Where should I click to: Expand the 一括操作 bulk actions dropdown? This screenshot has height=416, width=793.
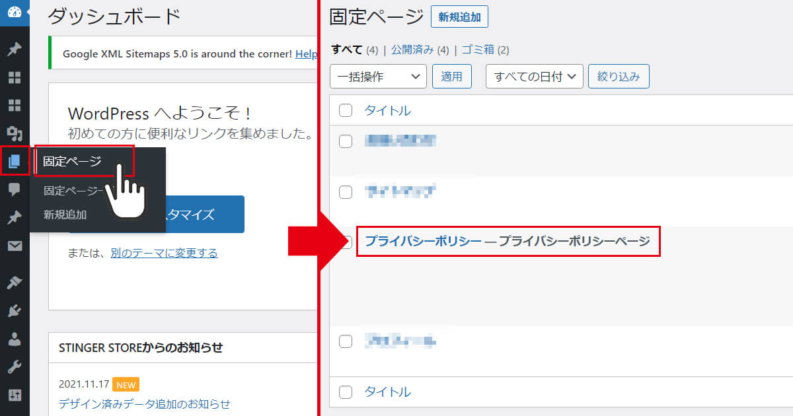coord(378,77)
